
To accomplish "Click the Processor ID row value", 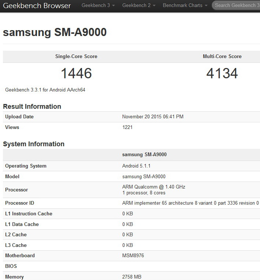I will click(x=190, y=203).
